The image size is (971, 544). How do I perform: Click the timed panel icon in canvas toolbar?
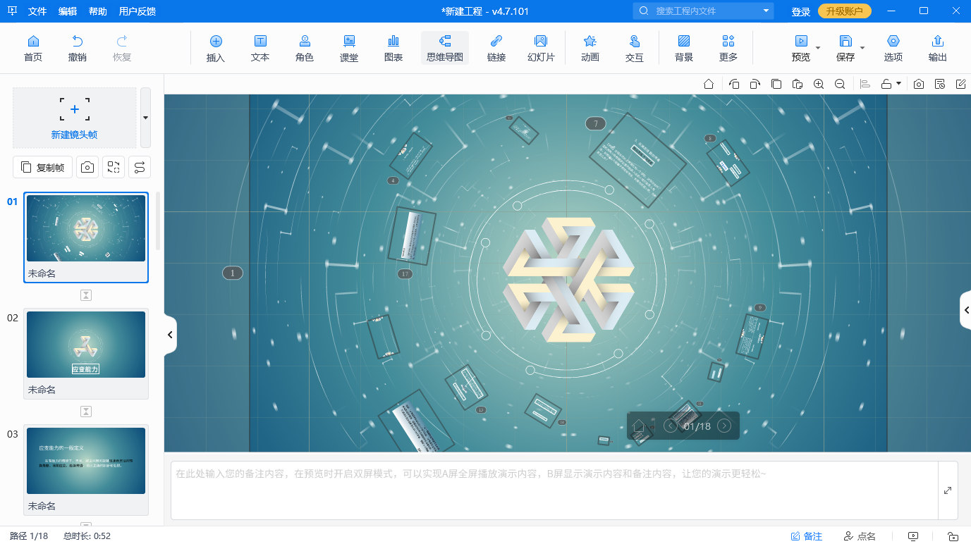940,84
